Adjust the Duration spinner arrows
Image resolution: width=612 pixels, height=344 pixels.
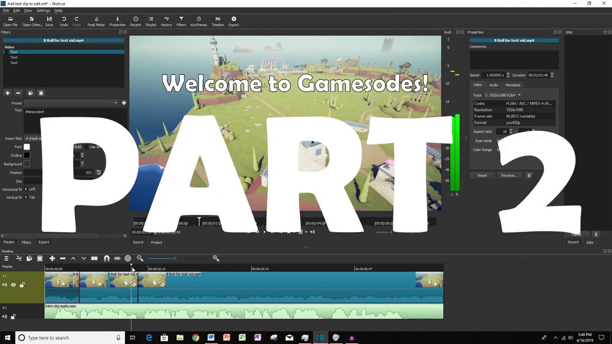(552, 75)
